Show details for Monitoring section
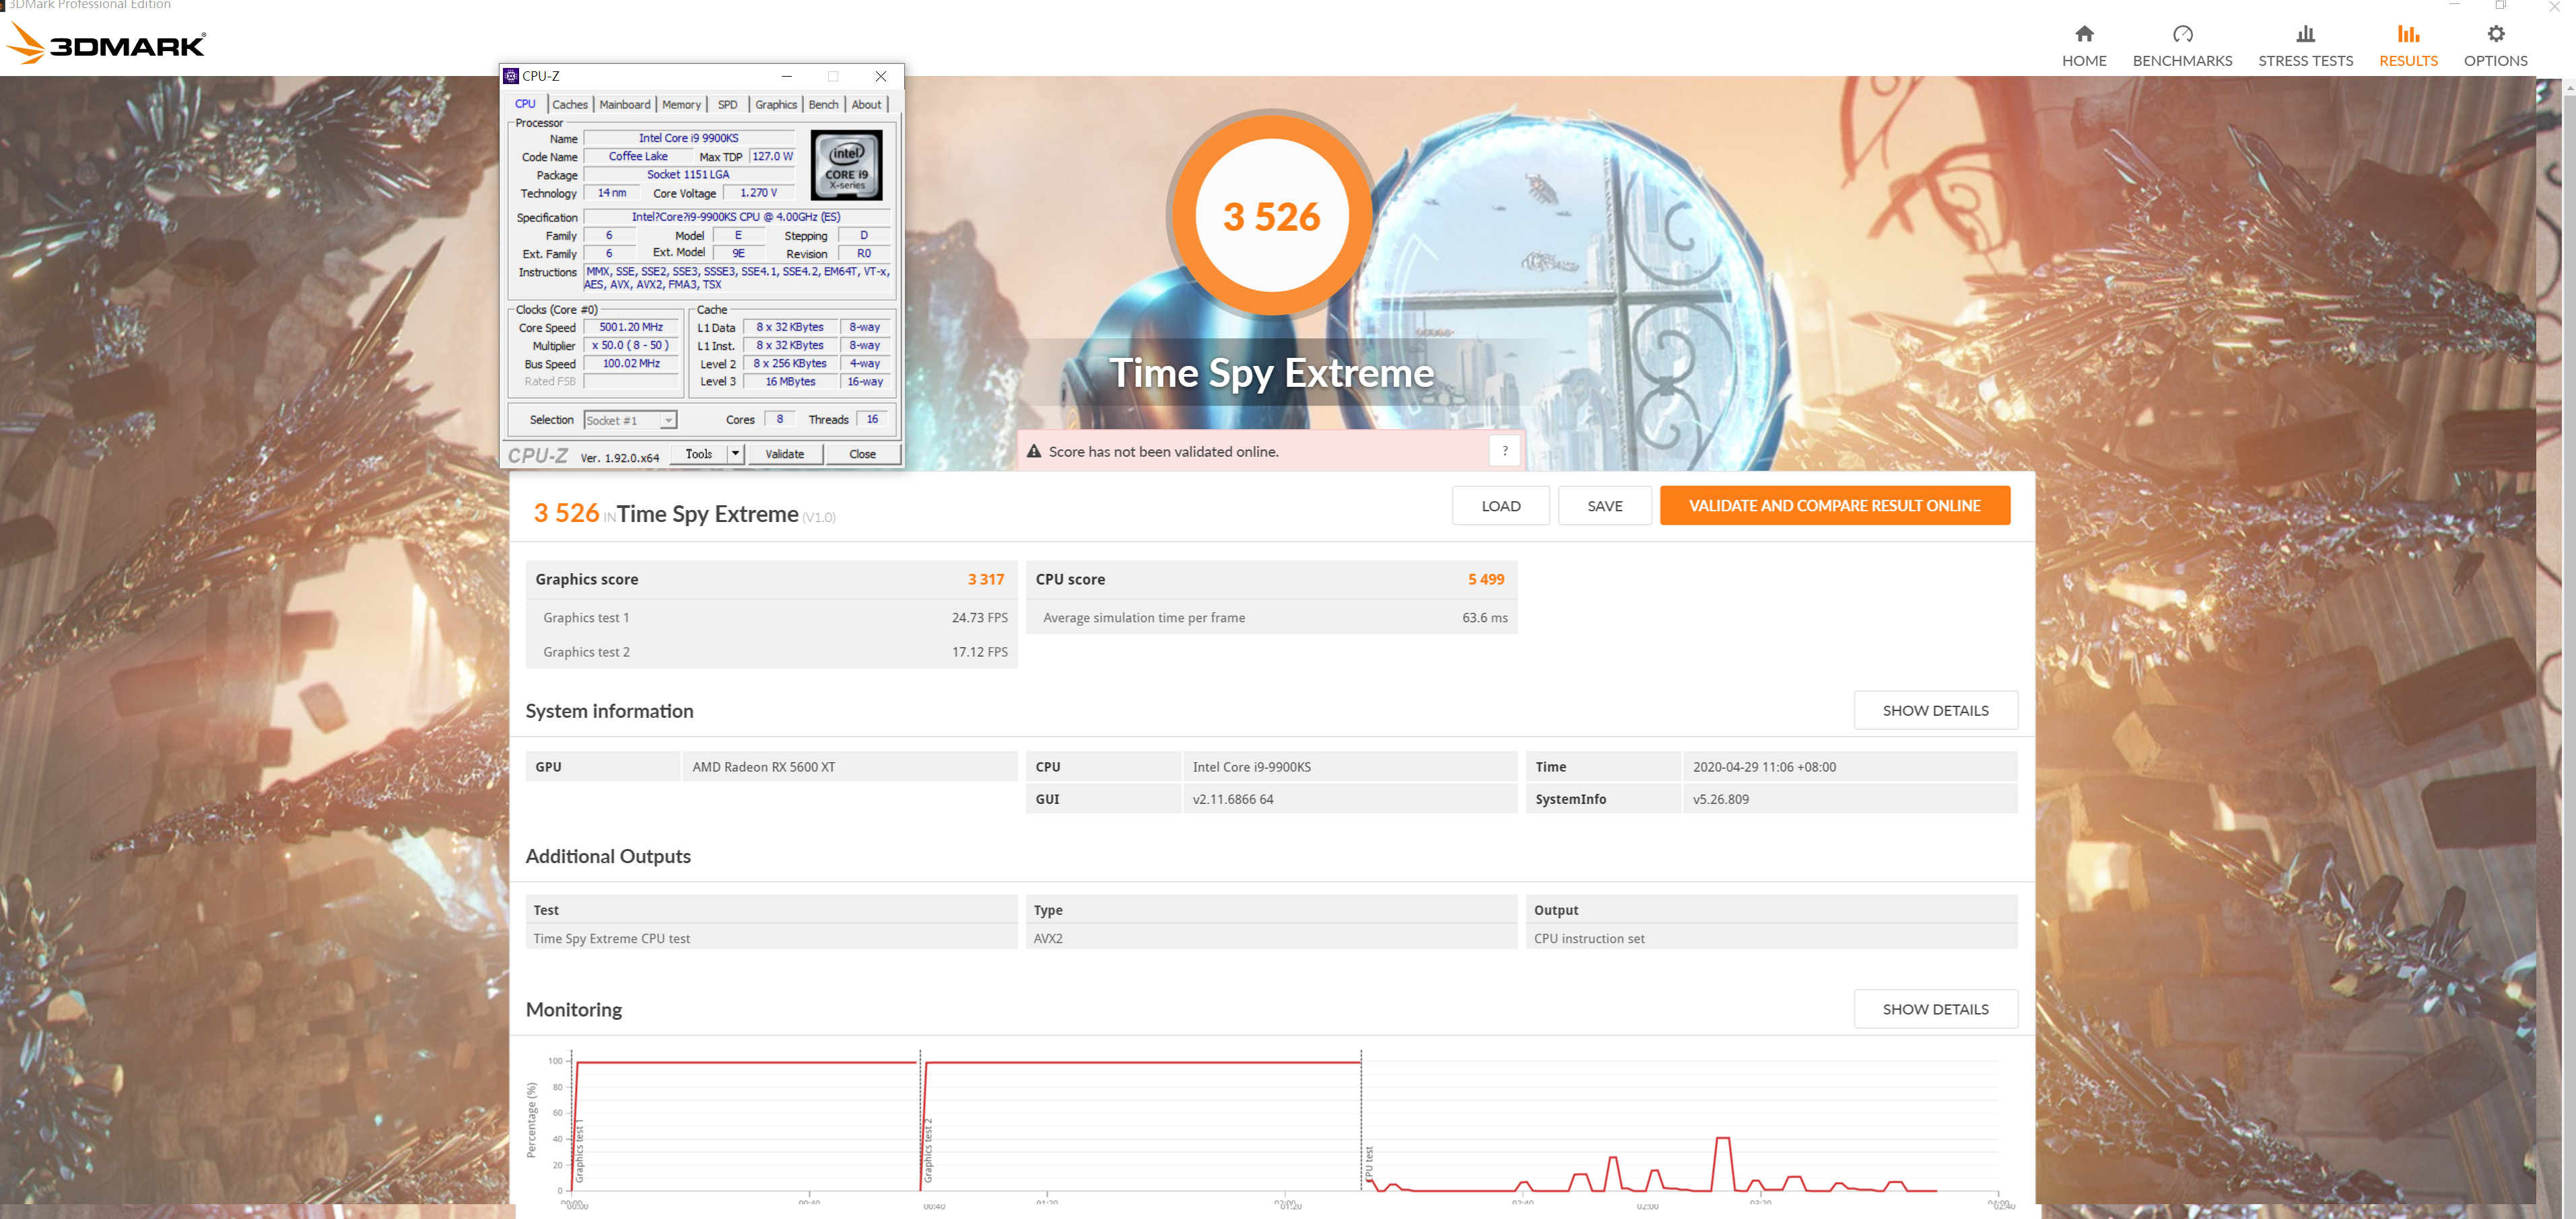The height and width of the screenshot is (1219, 2576). (1935, 1009)
